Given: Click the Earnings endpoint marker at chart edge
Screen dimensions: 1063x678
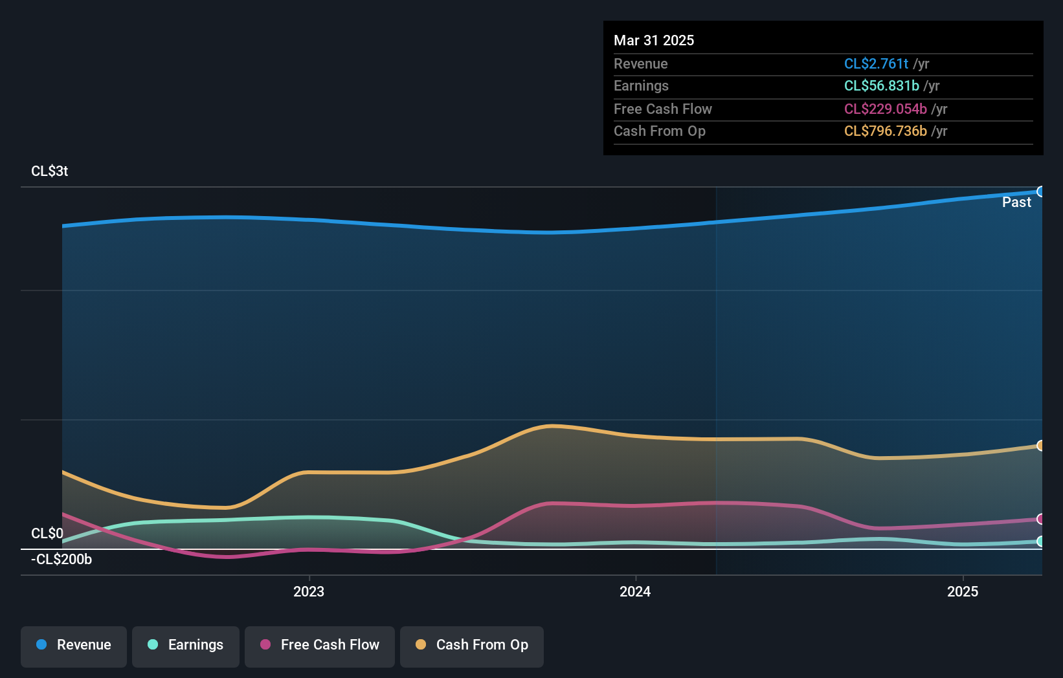Looking at the screenshot, I should click(1040, 541).
